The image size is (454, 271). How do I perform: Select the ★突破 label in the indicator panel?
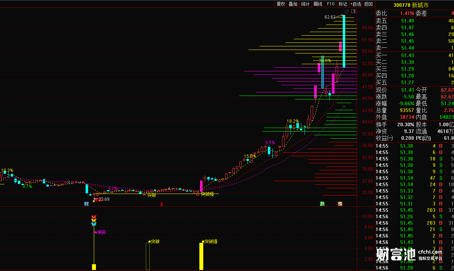[154, 241]
